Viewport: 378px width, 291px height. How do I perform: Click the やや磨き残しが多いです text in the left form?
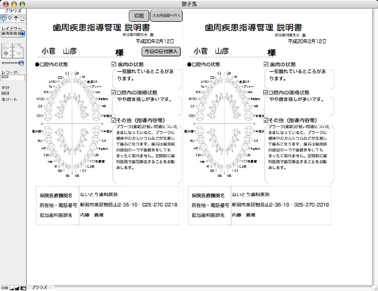tap(144, 99)
